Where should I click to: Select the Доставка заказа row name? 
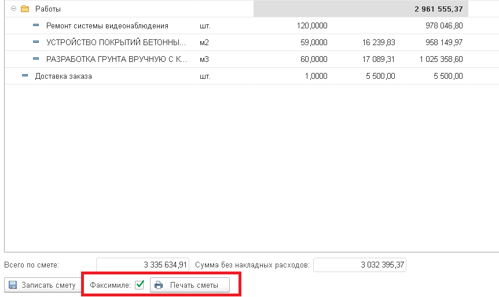63,76
